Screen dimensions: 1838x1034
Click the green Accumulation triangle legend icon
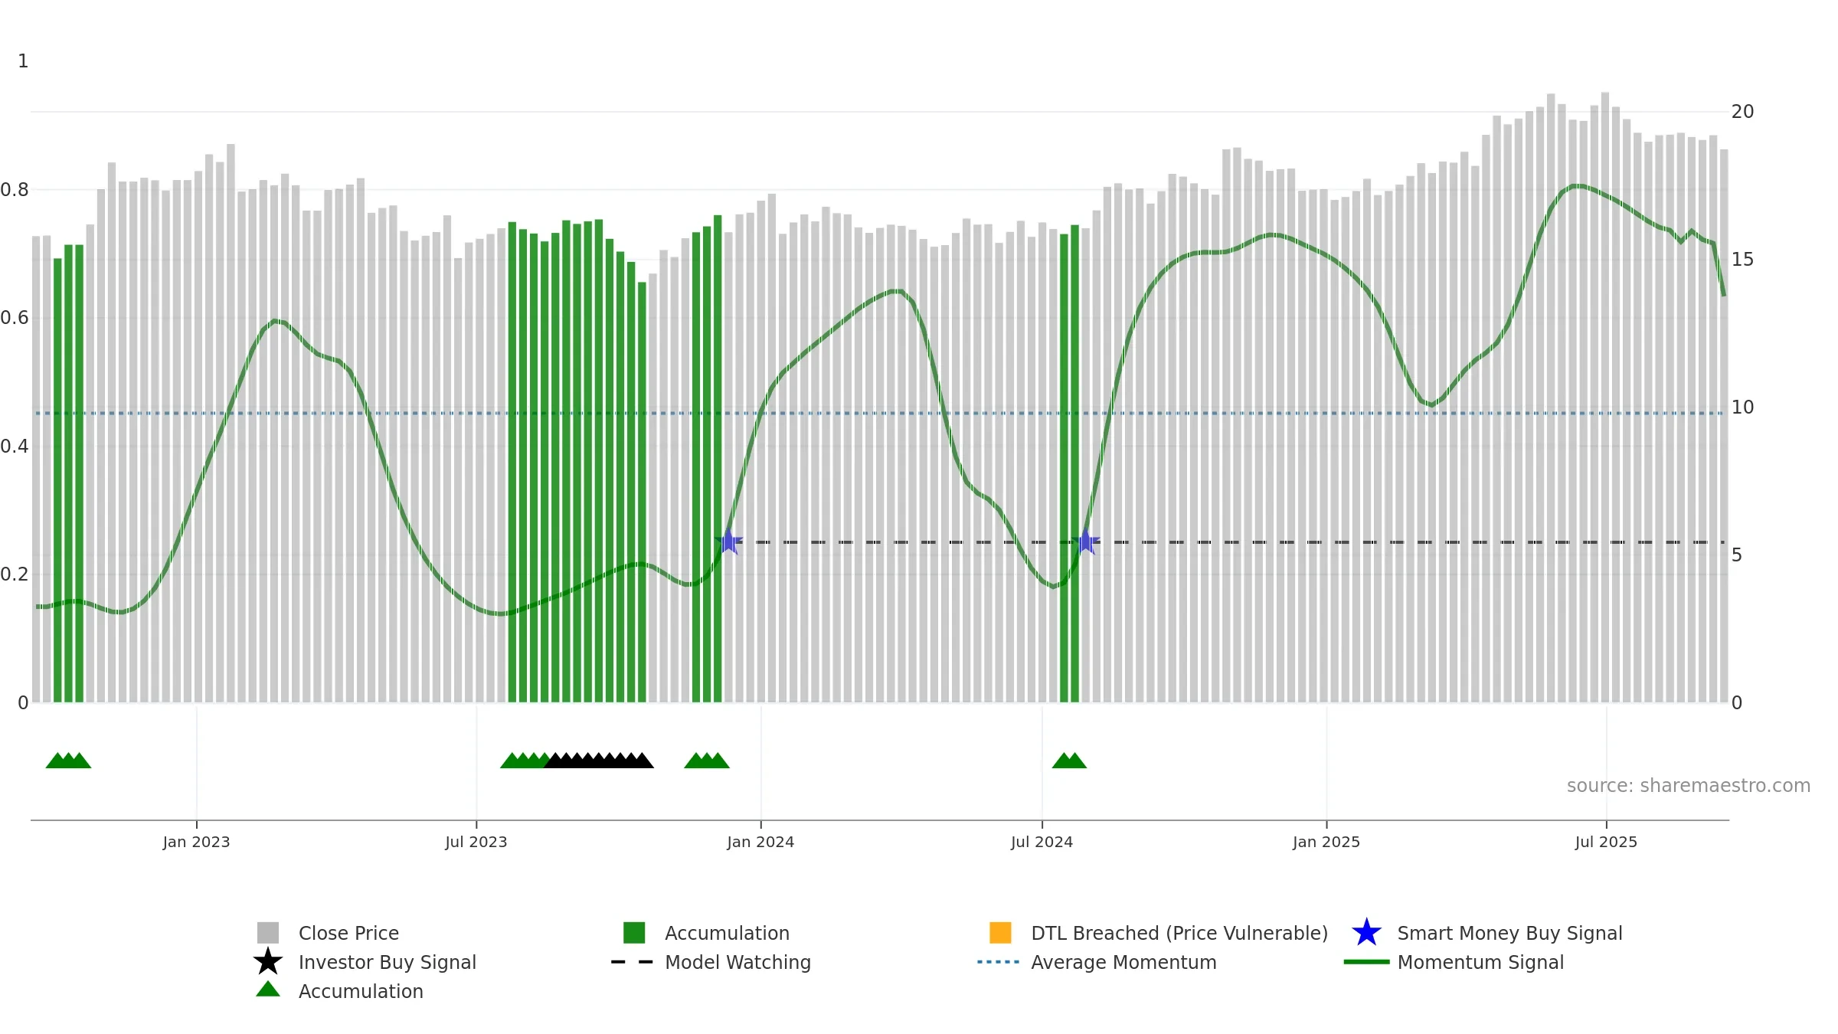pyautogui.click(x=268, y=990)
